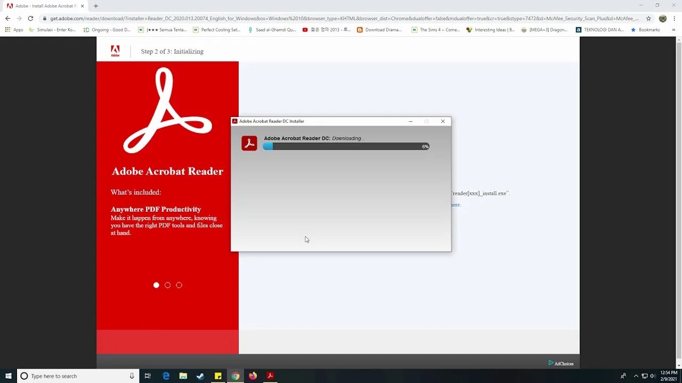The height and width of the screenshot is (383, 682).
Task: Reload the Adobe download page
Action: (31, 18)
